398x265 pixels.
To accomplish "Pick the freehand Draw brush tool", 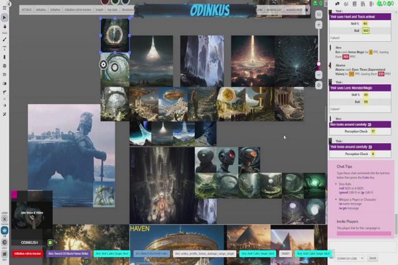I will (x=5, y=39).
